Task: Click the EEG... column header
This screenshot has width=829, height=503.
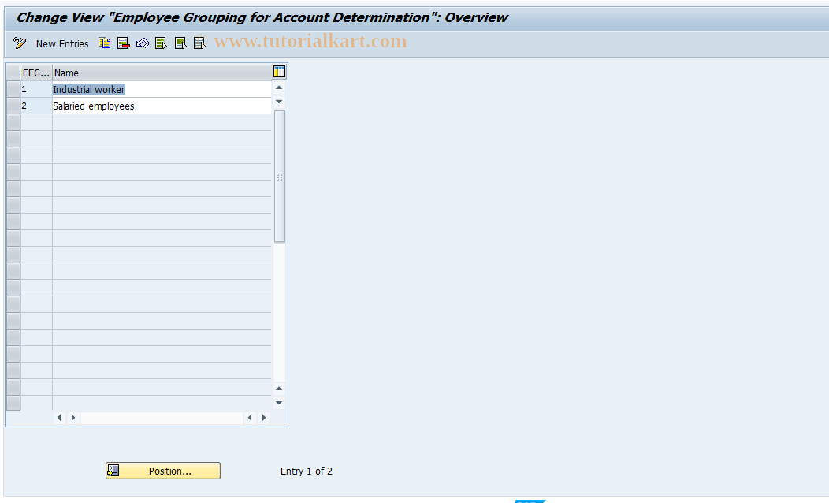Action: point(36,73)
